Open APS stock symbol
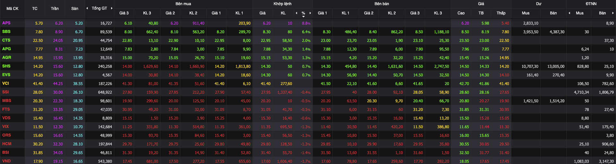Image resolution: width=616 pixels, height=164 pixels. (6, 23)
